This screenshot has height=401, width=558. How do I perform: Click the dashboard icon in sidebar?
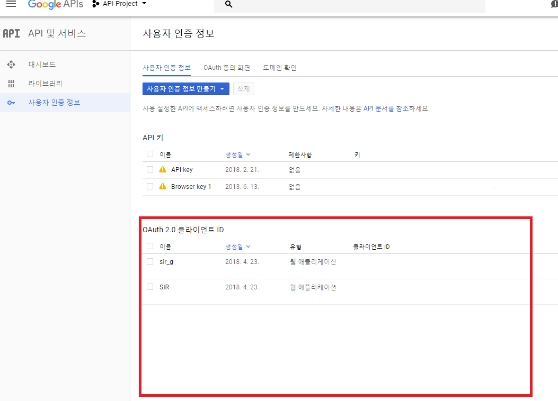pyautogui.click(x=11, y=65)
